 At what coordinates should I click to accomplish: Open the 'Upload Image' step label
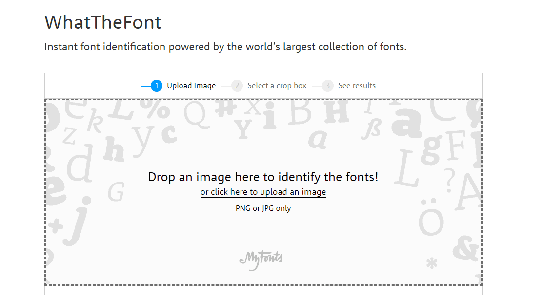191,85
